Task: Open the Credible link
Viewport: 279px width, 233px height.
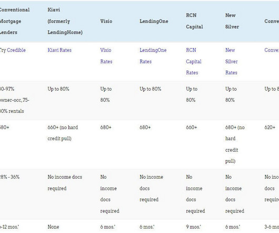Action: pyautogui.click(x=16, y=50)
